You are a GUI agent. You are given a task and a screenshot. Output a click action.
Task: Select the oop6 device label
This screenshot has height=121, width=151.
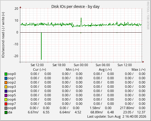12,100
